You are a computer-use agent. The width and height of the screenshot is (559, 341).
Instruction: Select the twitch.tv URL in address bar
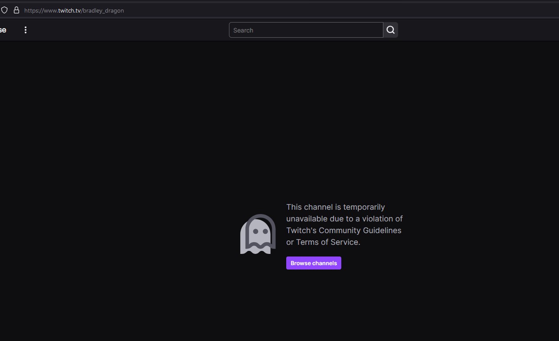point(74,10)
